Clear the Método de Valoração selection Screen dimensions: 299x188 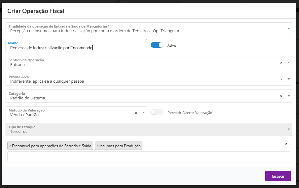(136, 113)
